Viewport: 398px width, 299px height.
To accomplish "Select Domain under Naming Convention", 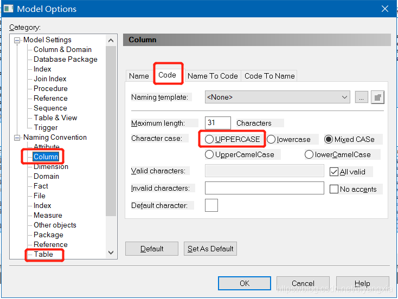I will coord(46,176).
